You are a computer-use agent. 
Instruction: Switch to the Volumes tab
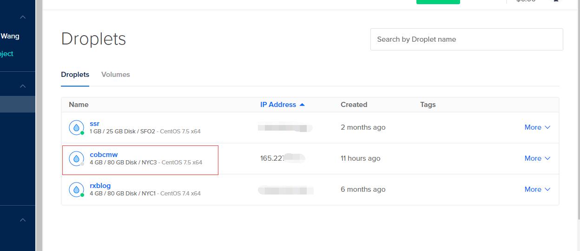pyautogui.click(x=115, y=75)
